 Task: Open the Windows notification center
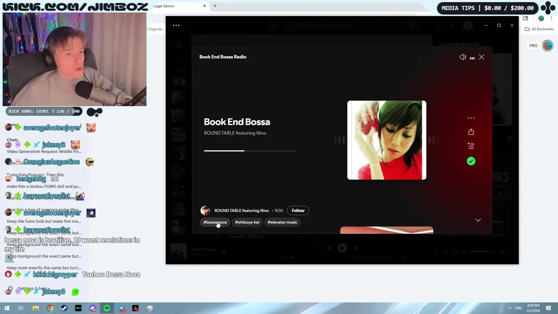tap(549, 308)
